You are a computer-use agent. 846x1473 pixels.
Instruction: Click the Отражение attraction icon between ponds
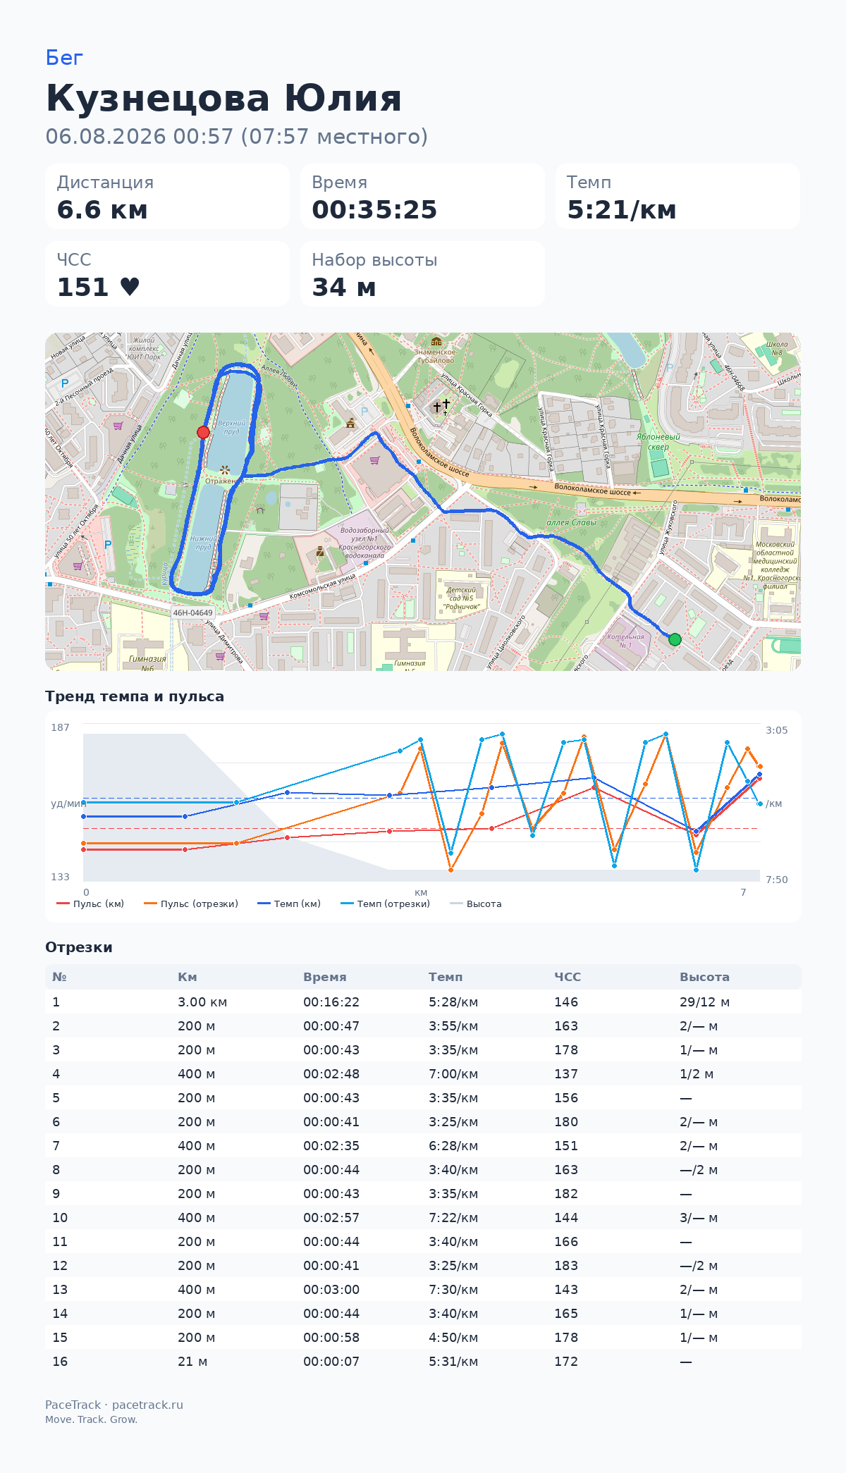click(x=224, y=469)
